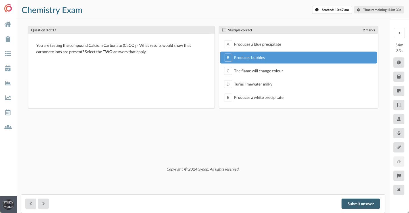Screen dimensions: 409x213
Task: Toggle the Study Mode button
Action: click(8, 205)
